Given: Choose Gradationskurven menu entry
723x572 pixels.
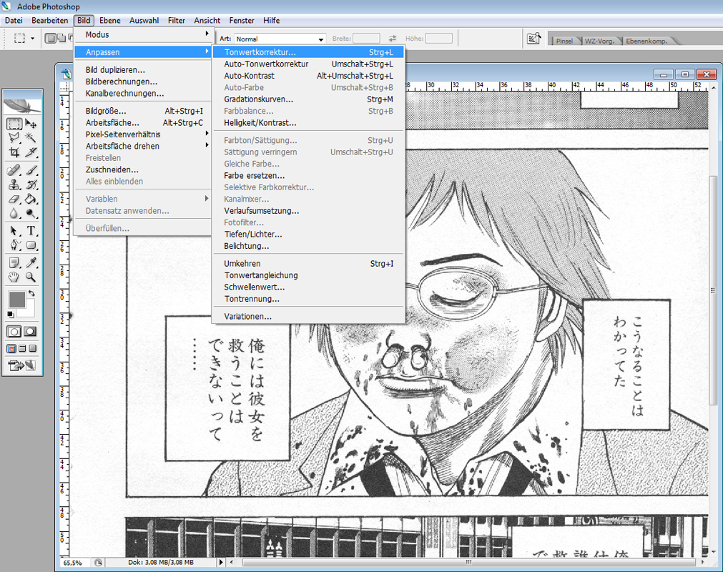Looking at the screenshot, I should tap(308, 99).
